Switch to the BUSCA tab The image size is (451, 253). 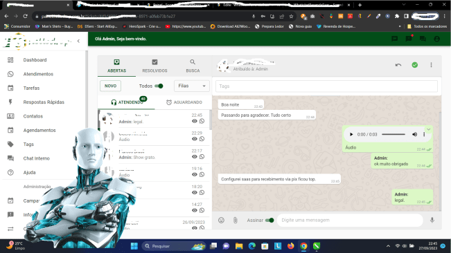click(x=193, y=66)
